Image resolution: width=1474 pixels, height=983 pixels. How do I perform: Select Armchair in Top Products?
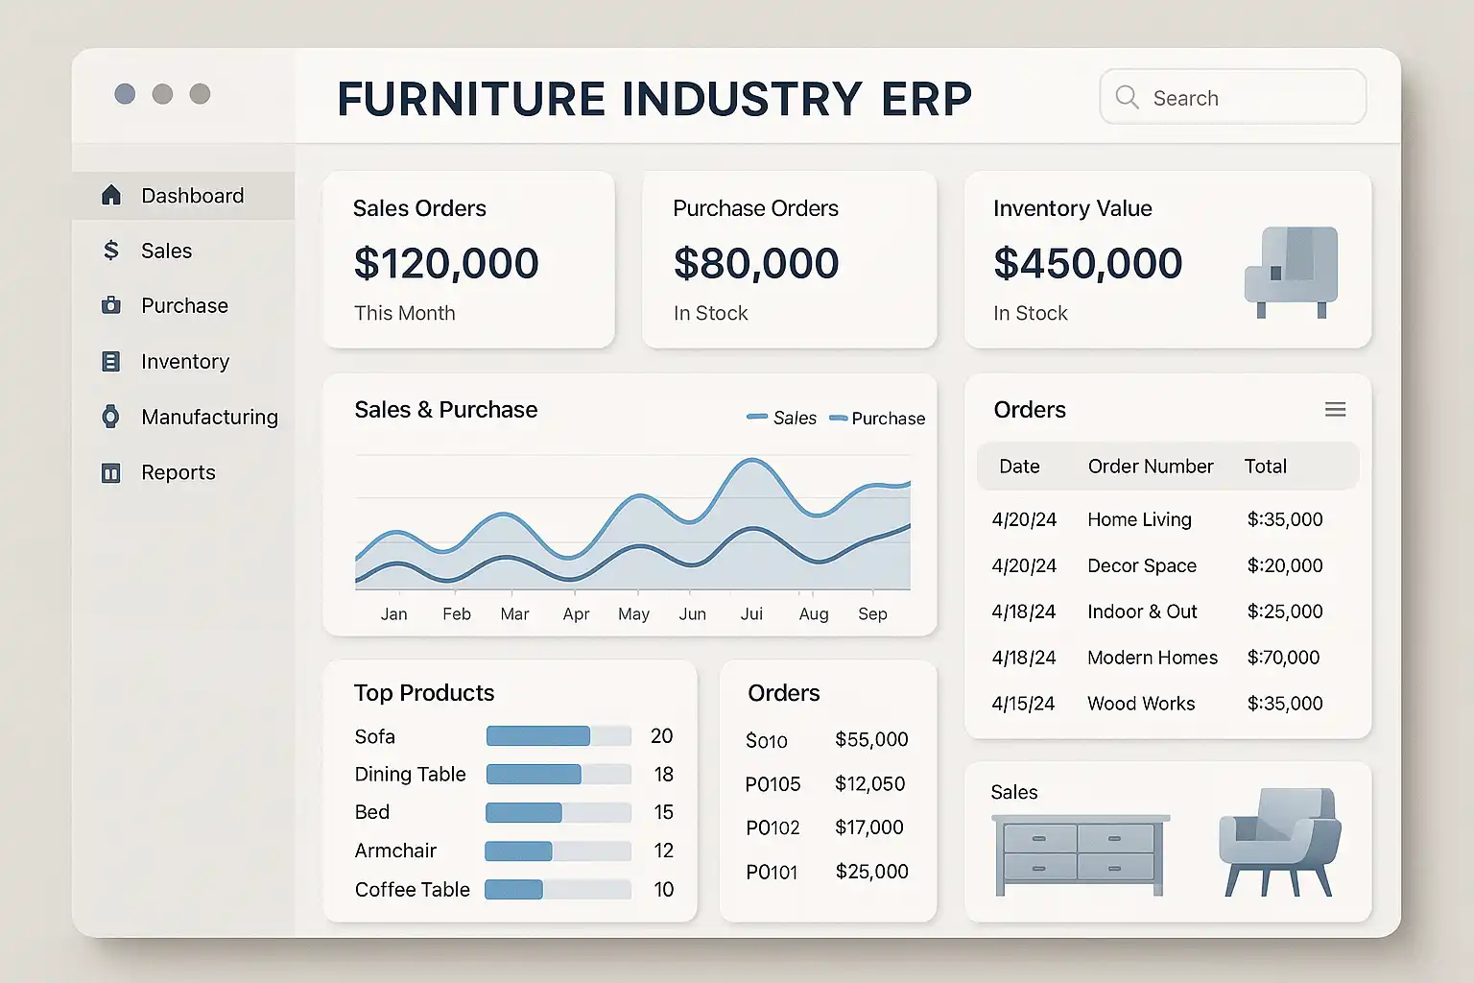click(x=395, y=851)
